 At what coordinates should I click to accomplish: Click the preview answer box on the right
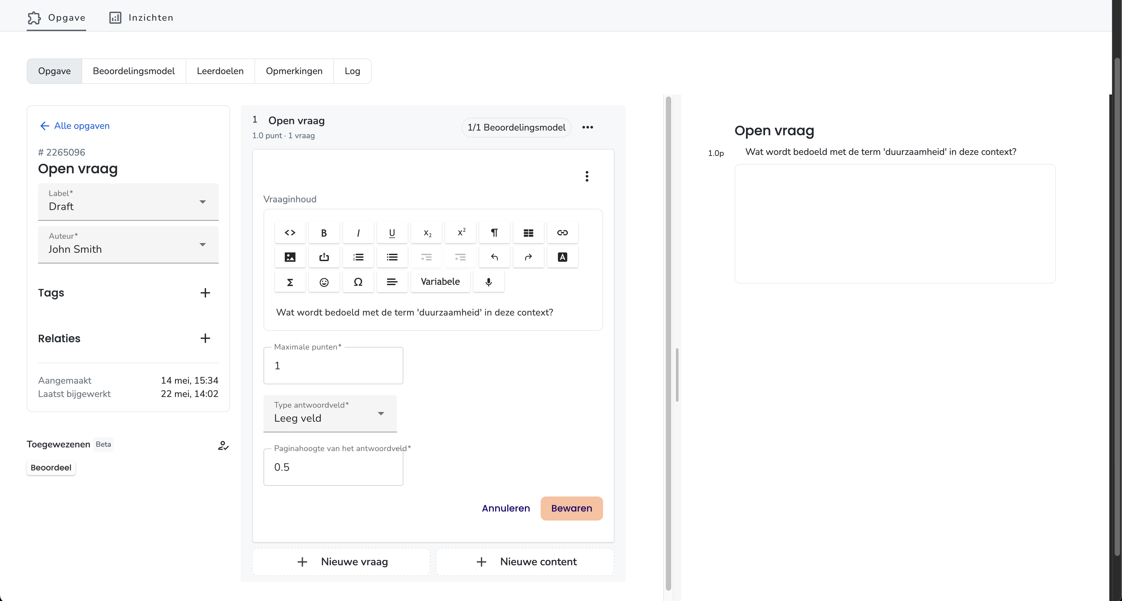895,223
